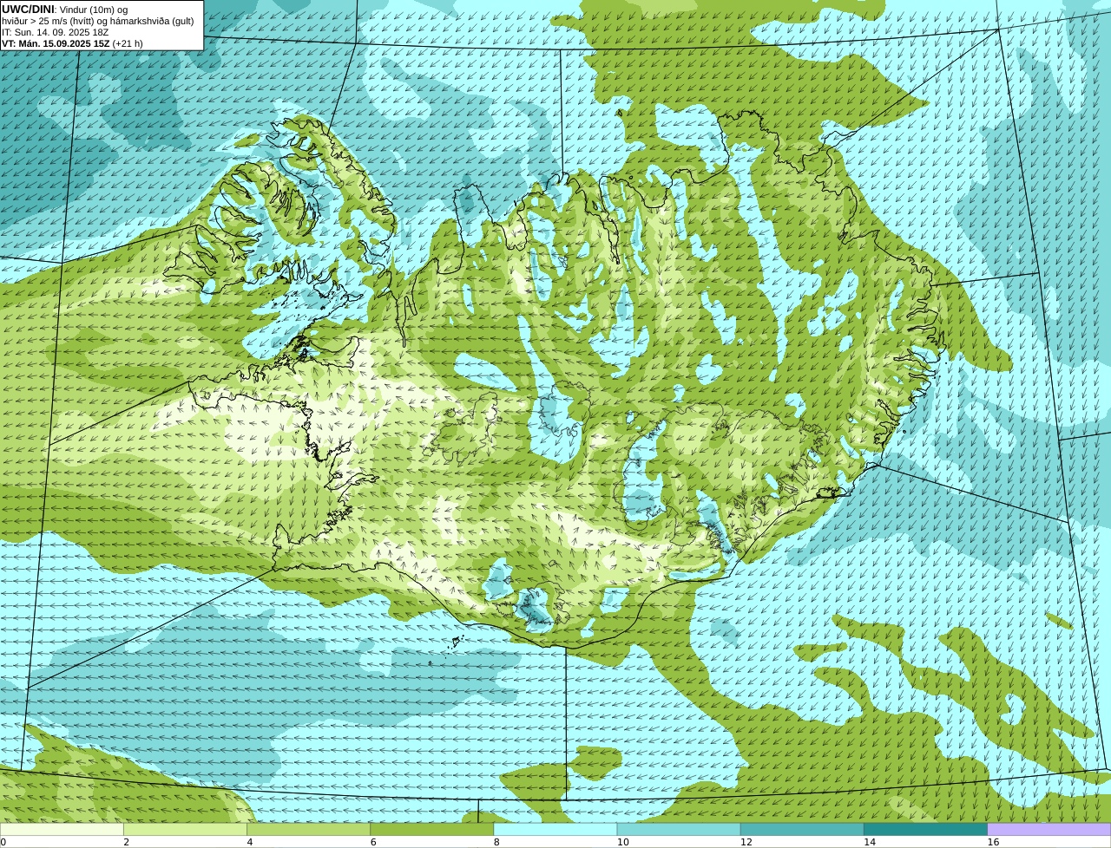Click the title line "UWC/DINI: Vindur (10m) og"
Screen dimensions: 1111x848
click(x=65, y=9)
